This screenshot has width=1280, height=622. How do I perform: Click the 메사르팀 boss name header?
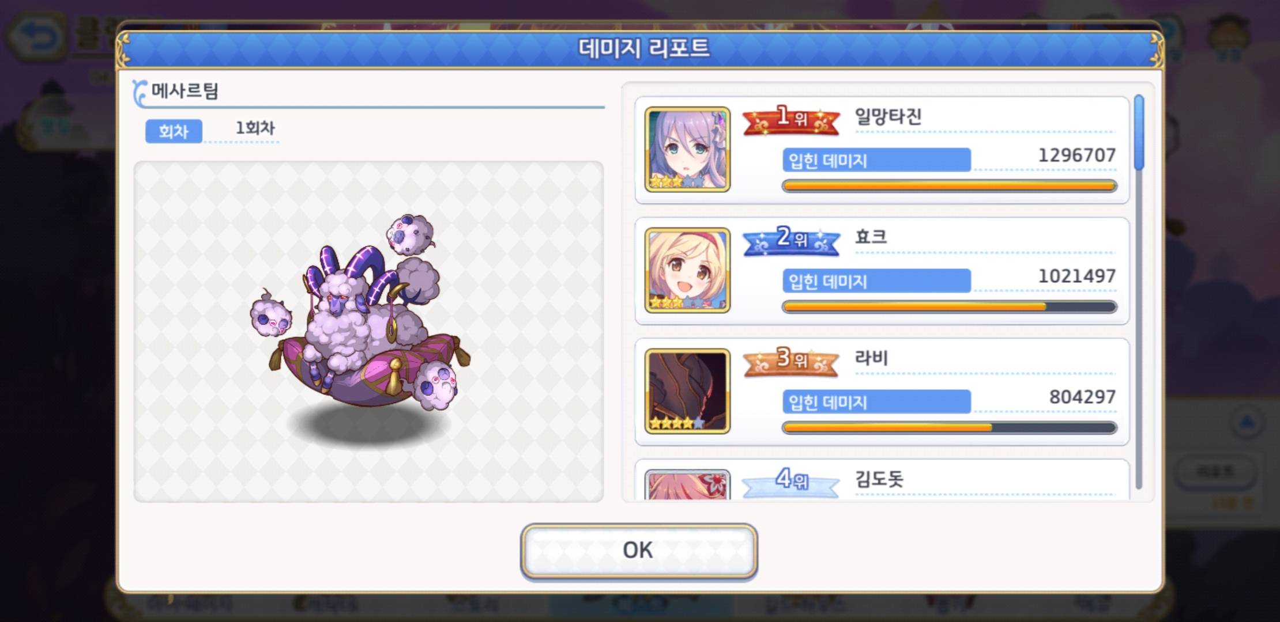185,91
